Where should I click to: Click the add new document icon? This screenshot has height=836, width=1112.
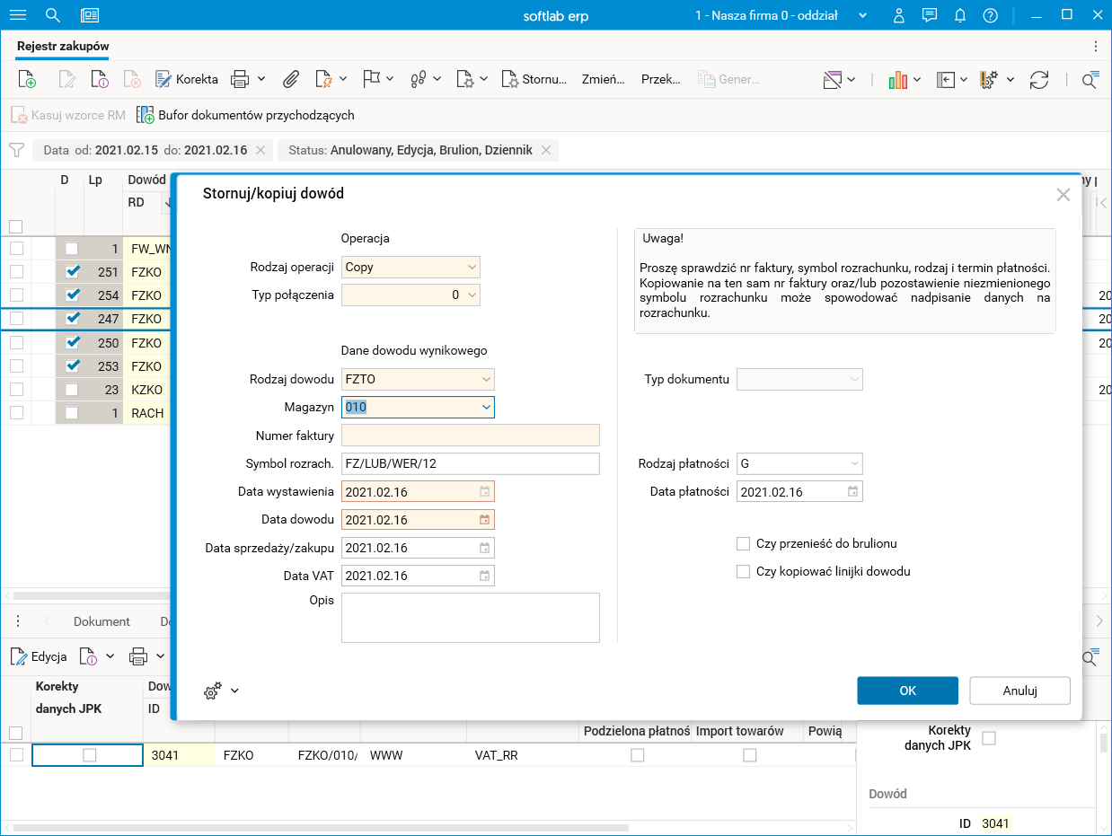point(27,79)
